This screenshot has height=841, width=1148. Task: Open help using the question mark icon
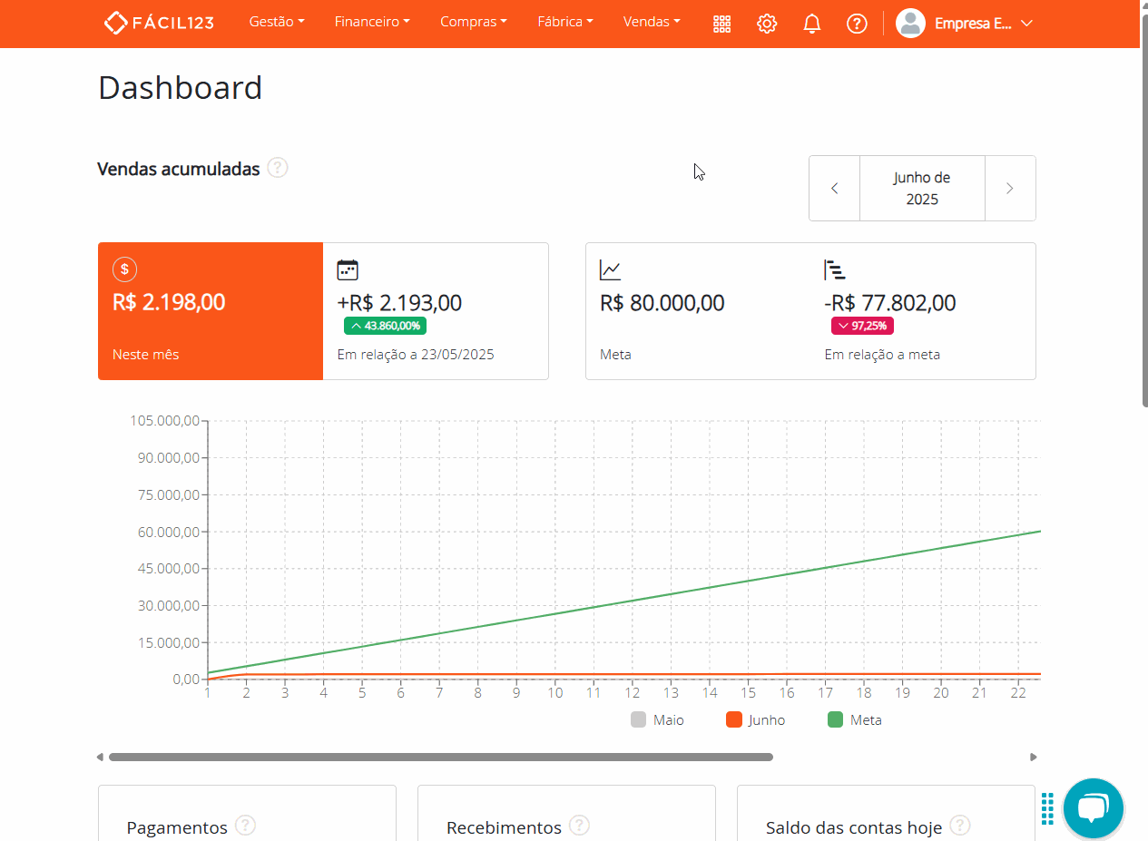pyautogui.click(x=857, y=24)
